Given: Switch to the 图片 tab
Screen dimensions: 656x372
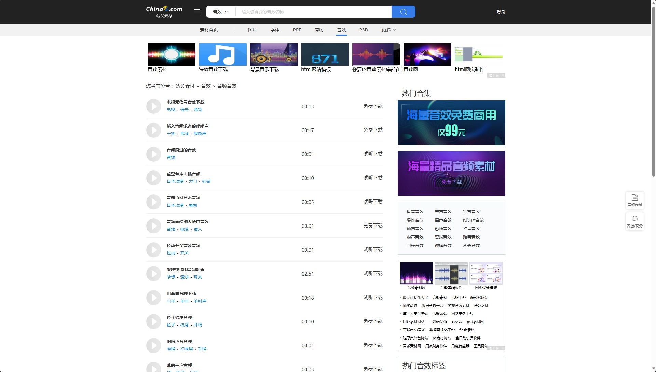Looking at the screenshot, I should coord(252,30).
